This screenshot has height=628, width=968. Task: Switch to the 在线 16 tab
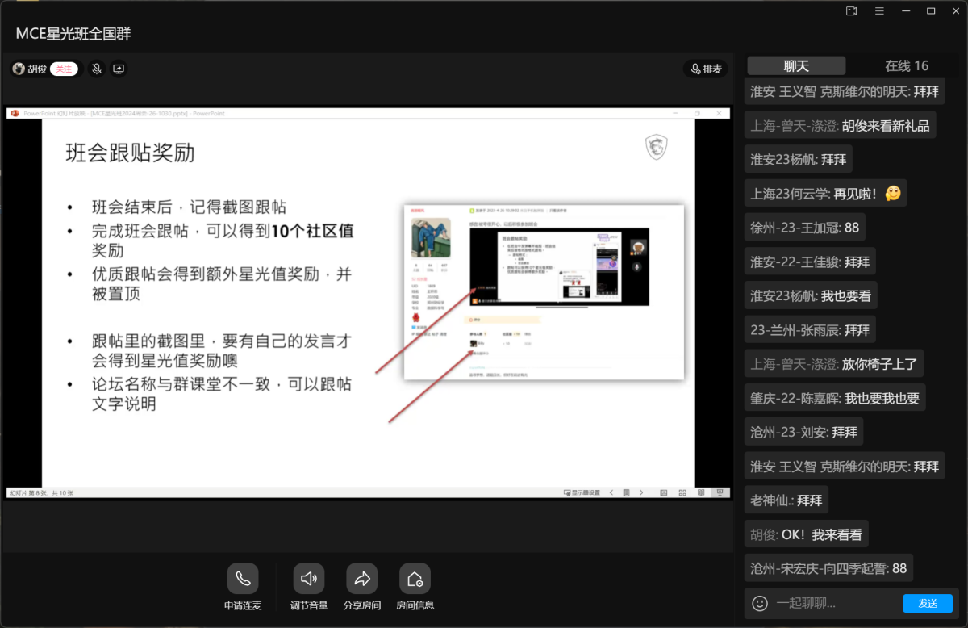coord(907,66)
